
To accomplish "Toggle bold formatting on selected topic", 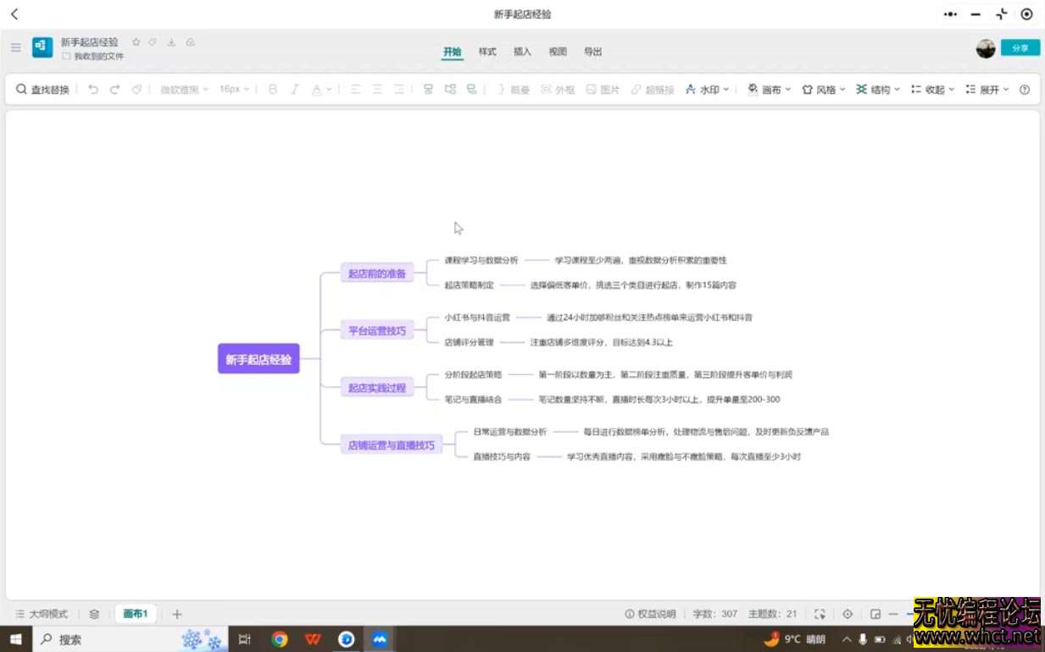I will coord(272,89).
